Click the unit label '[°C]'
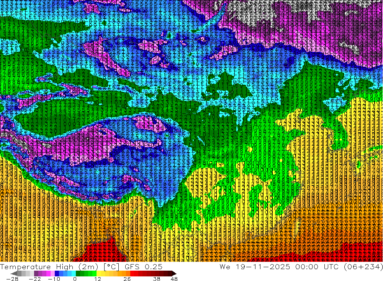This screenshot has width=383, height=281. pos(111,266)
